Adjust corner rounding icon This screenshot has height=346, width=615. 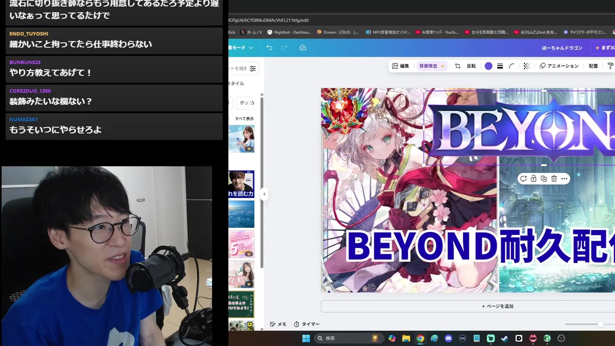tap(512, 66)
